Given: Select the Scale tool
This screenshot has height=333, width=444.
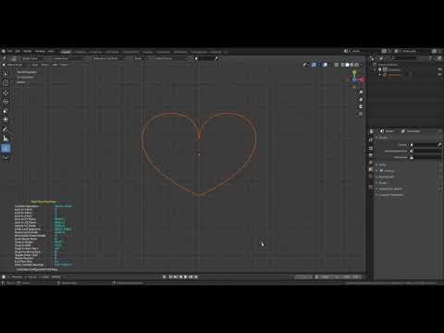Looking at the screenshot, I should pyautogui.click(x=6, y=111).
